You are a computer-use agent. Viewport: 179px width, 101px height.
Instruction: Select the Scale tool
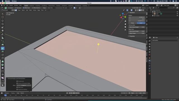click(x=3, y=27)
